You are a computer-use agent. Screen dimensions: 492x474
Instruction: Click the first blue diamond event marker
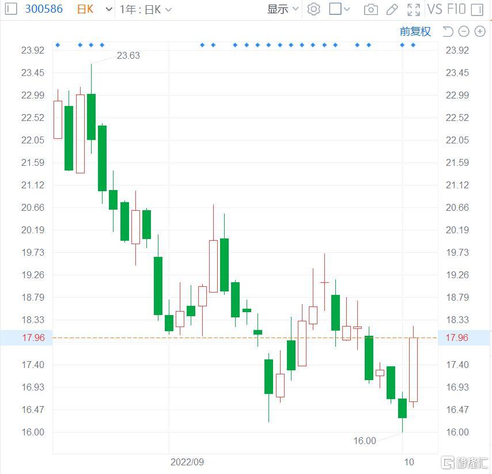point(58,45)
